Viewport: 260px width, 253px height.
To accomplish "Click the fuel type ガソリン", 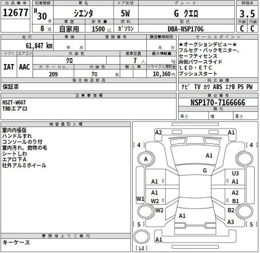I will coord(126,28).
